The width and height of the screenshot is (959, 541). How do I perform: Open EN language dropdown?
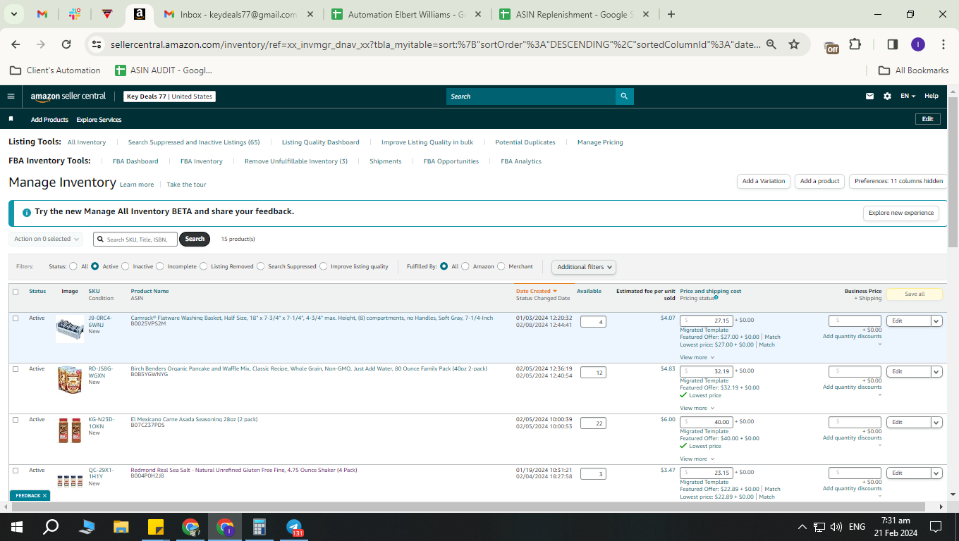pyautogui.click(x=908, y=97)
